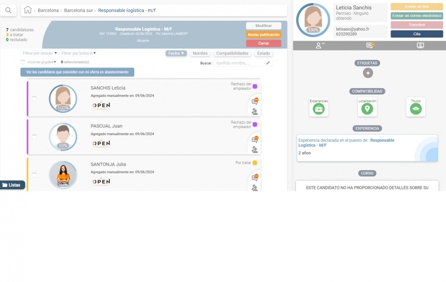446x282 pixels.
Task: Open comments icon for PASCUAL Juan
Action: pyautogui.click(x=255, y=139)
